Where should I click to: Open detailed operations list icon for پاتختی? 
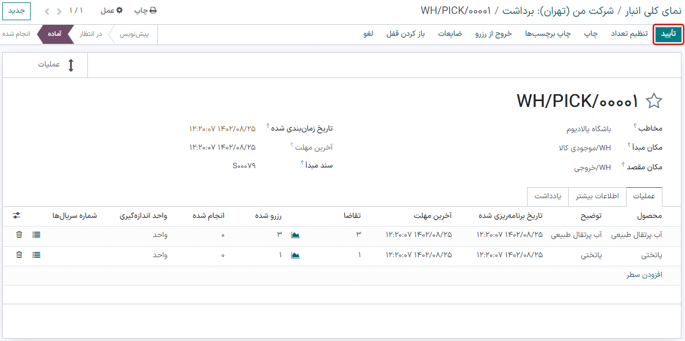(36, 254)
